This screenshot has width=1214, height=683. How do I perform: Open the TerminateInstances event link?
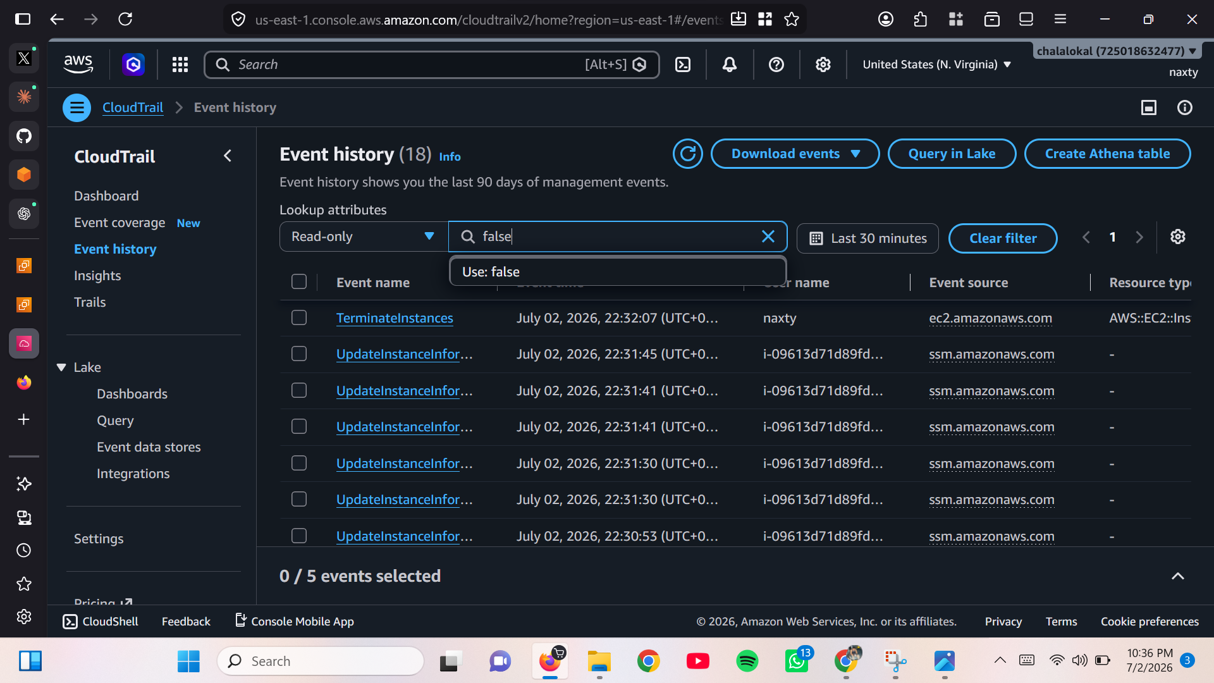pos(395,318)
